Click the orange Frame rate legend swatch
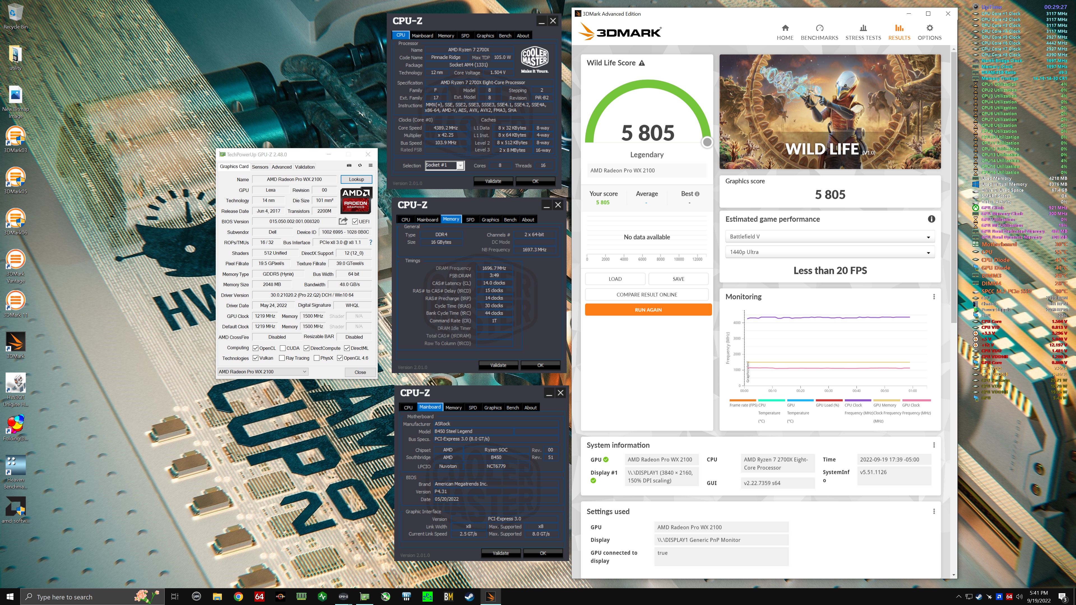1076x605 pixels. point(743,400)
